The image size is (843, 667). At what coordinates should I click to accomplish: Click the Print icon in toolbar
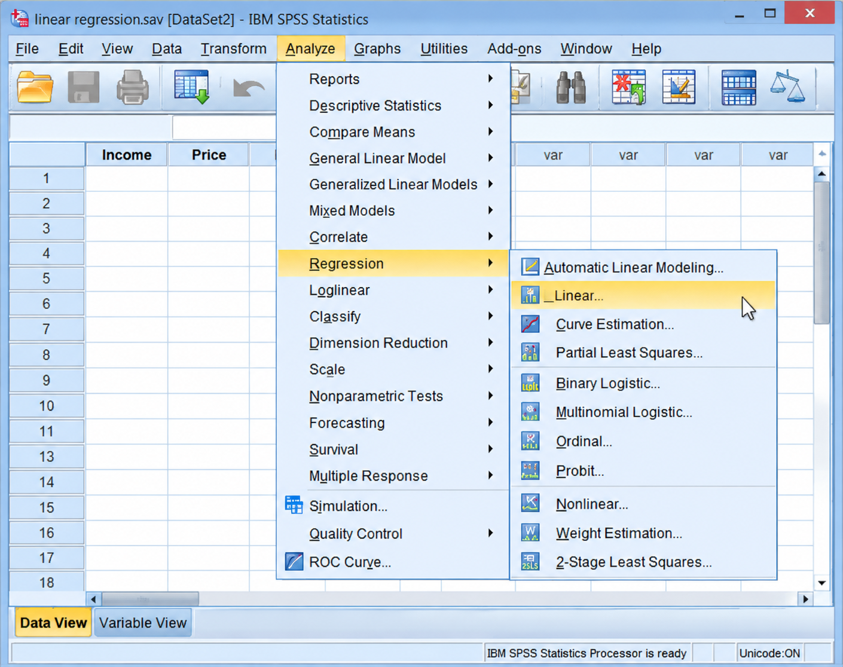pyautogui.click(x=132, y=87)
